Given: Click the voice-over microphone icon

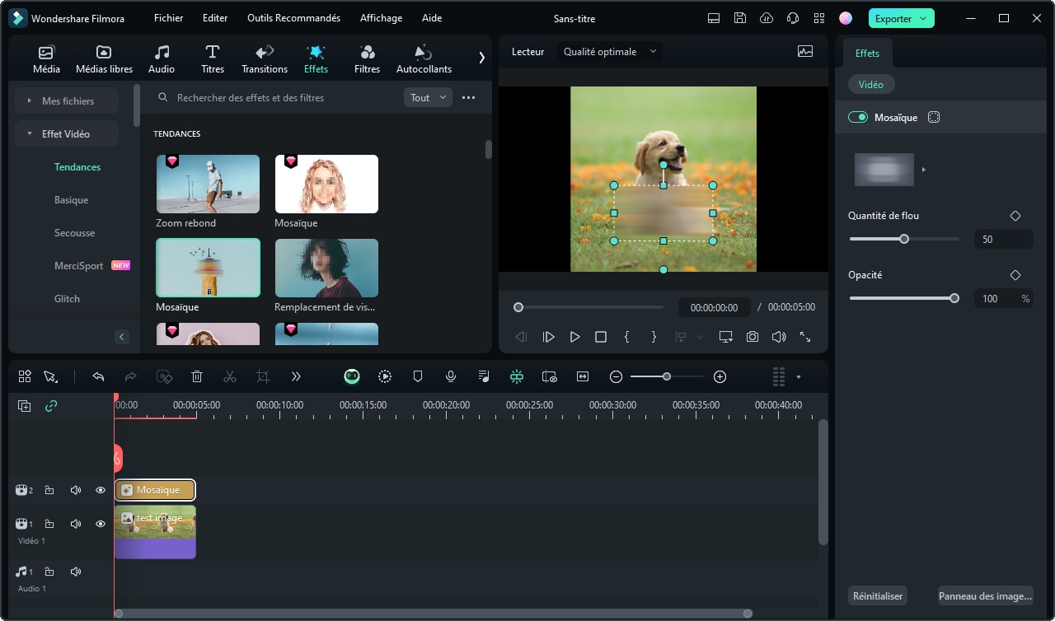Looking at the screenshot, I should click(x=451, y=376).
